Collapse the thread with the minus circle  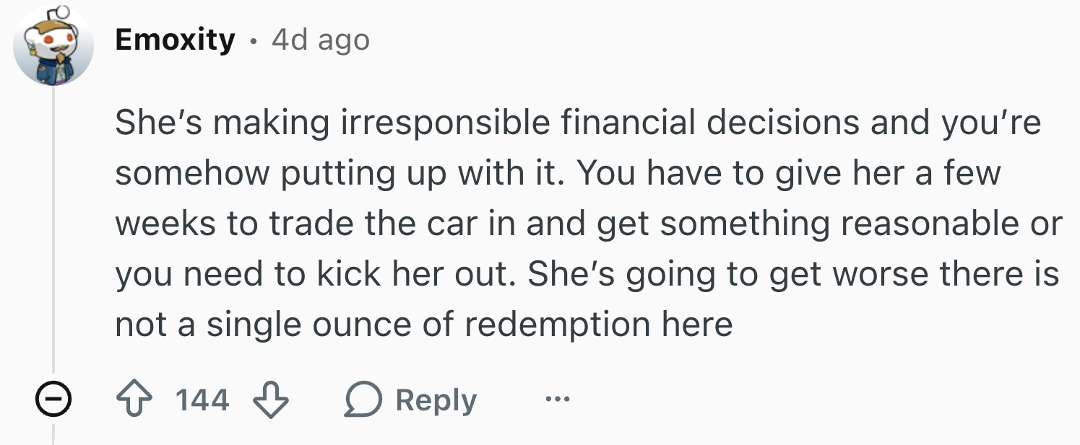pyautogui.click(x=53, y=400)
